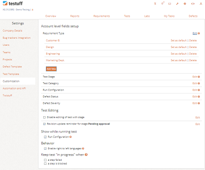The image size is (205, 170).
Task: Click Edit for Test Stage
Action: (195, 77)
